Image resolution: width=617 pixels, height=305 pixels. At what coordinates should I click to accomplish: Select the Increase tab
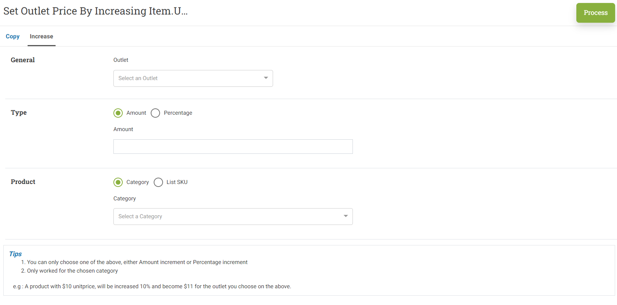tap(41, 36)
